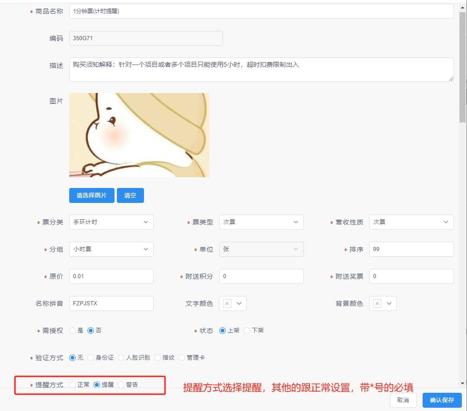Click the 描述 text area
Screen dimensions: 467x411
261,70
